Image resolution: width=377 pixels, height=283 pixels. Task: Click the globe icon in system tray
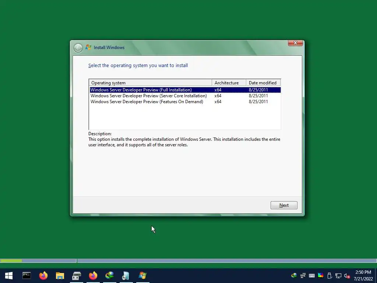pyautogui.click(x=294, y=276)
